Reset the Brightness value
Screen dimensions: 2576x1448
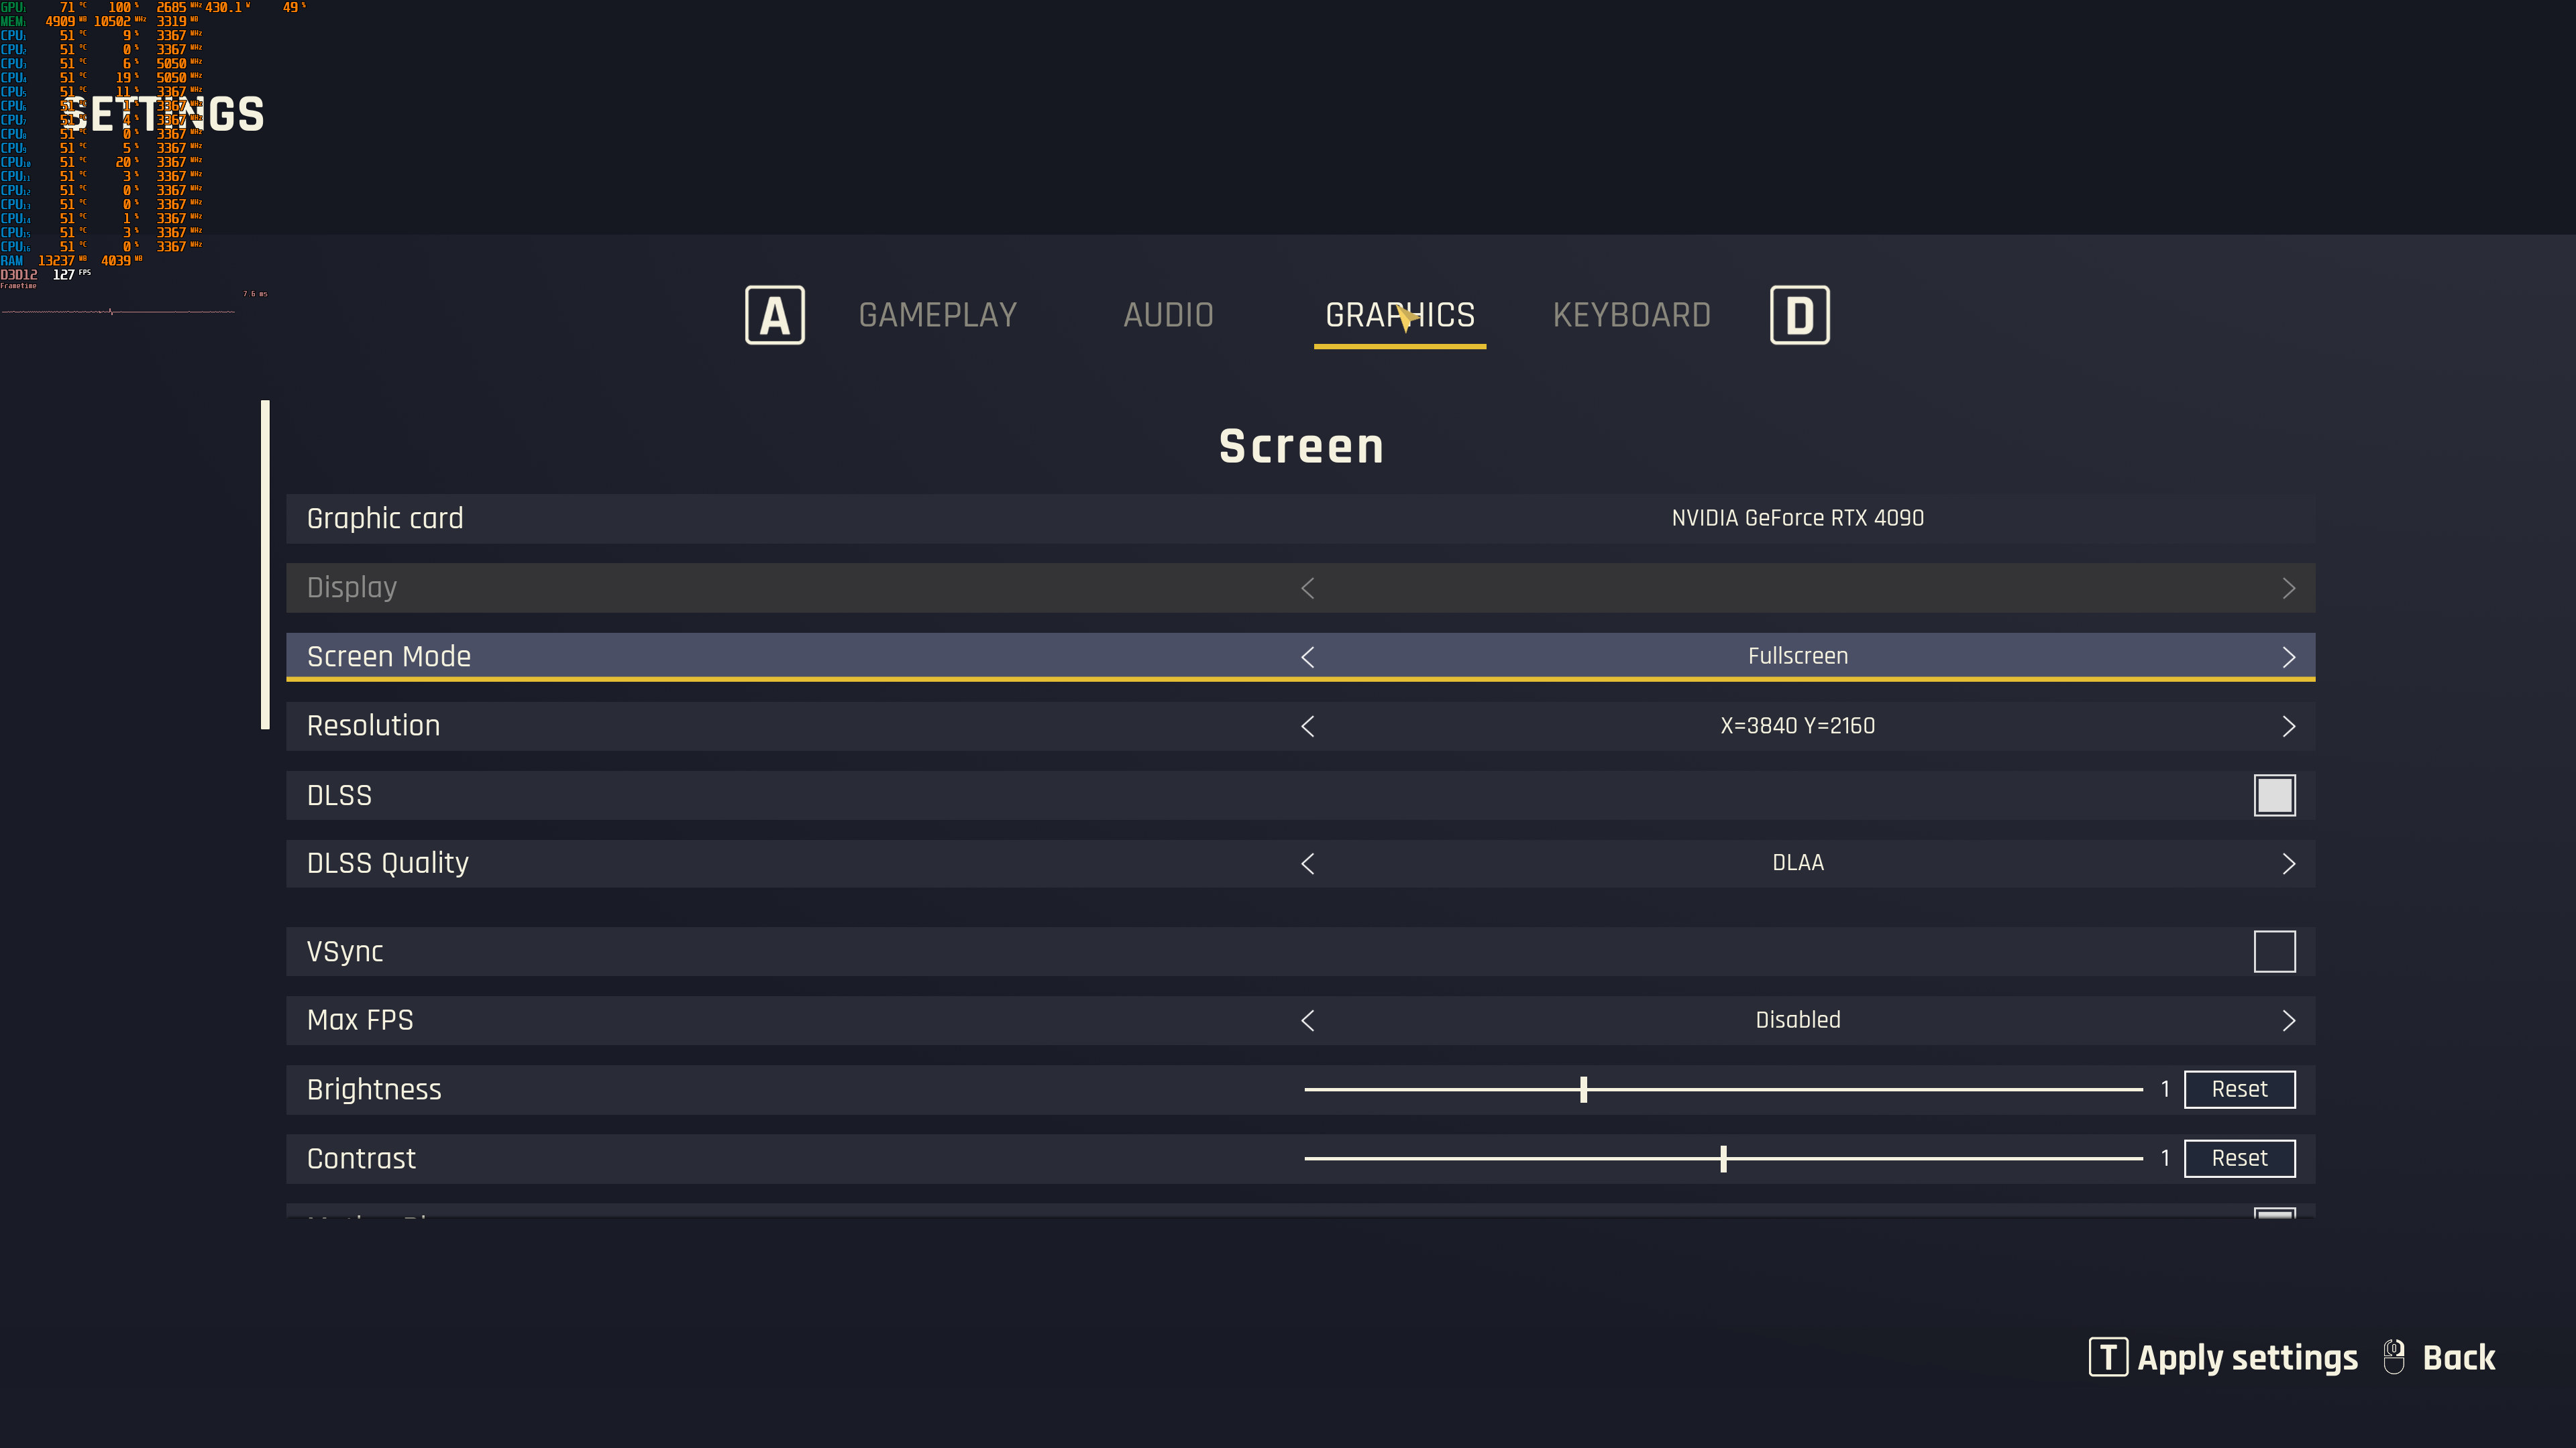2239,1089
